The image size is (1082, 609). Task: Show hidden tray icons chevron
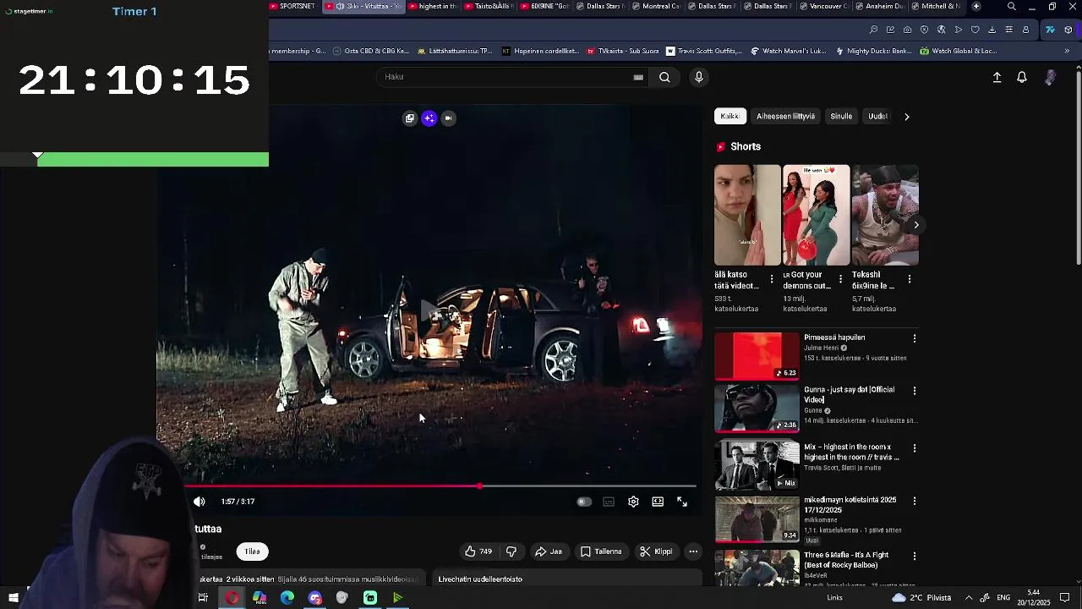point(969,598)
